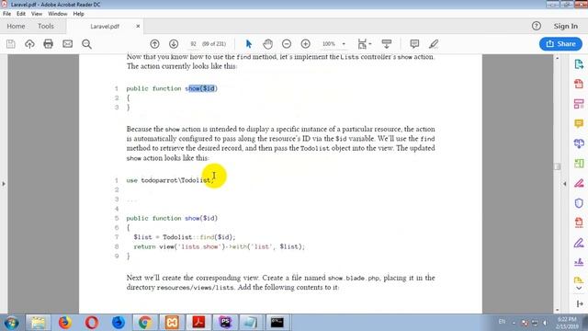
Task: Close the Laravel.pdf tab
Action: tap(138, 26)
